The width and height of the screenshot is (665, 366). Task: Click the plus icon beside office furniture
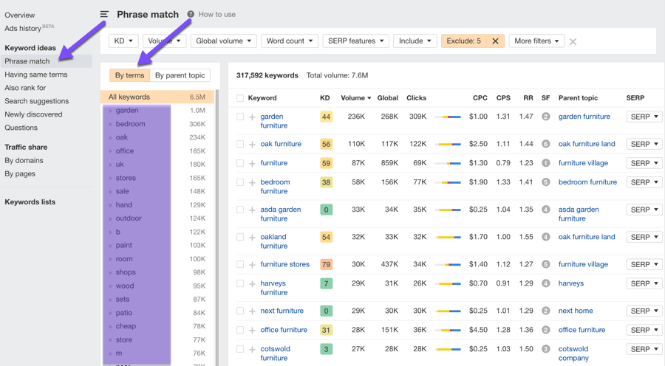click(252, 331)
